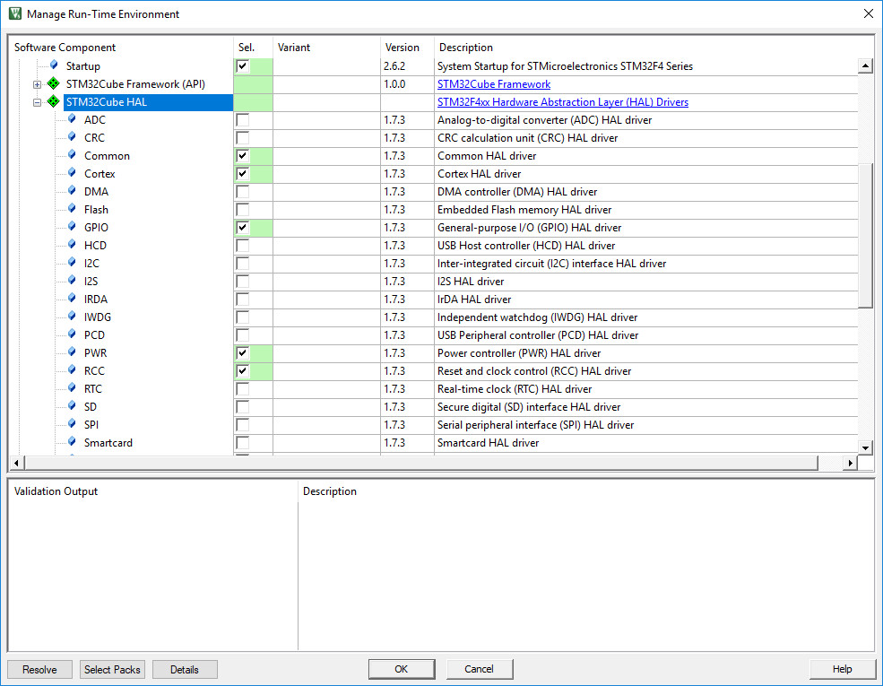Enable the SPI HAL driver checkbox

click(243, 425)
